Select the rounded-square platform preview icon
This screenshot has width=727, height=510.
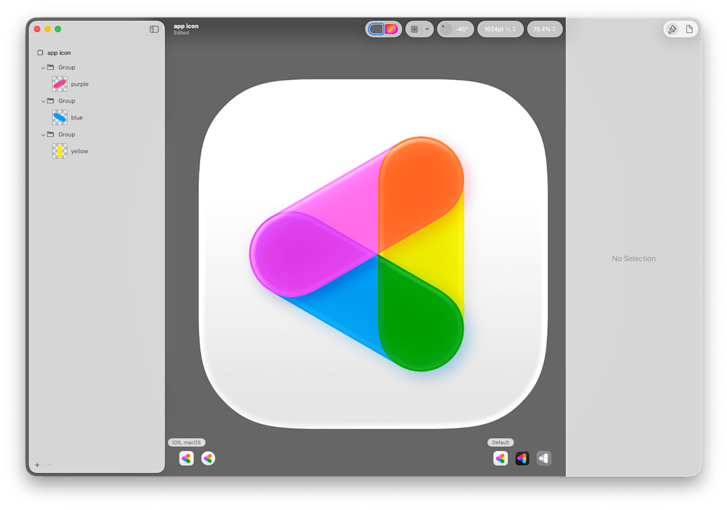pyautogui.click(x=187, y=458)
